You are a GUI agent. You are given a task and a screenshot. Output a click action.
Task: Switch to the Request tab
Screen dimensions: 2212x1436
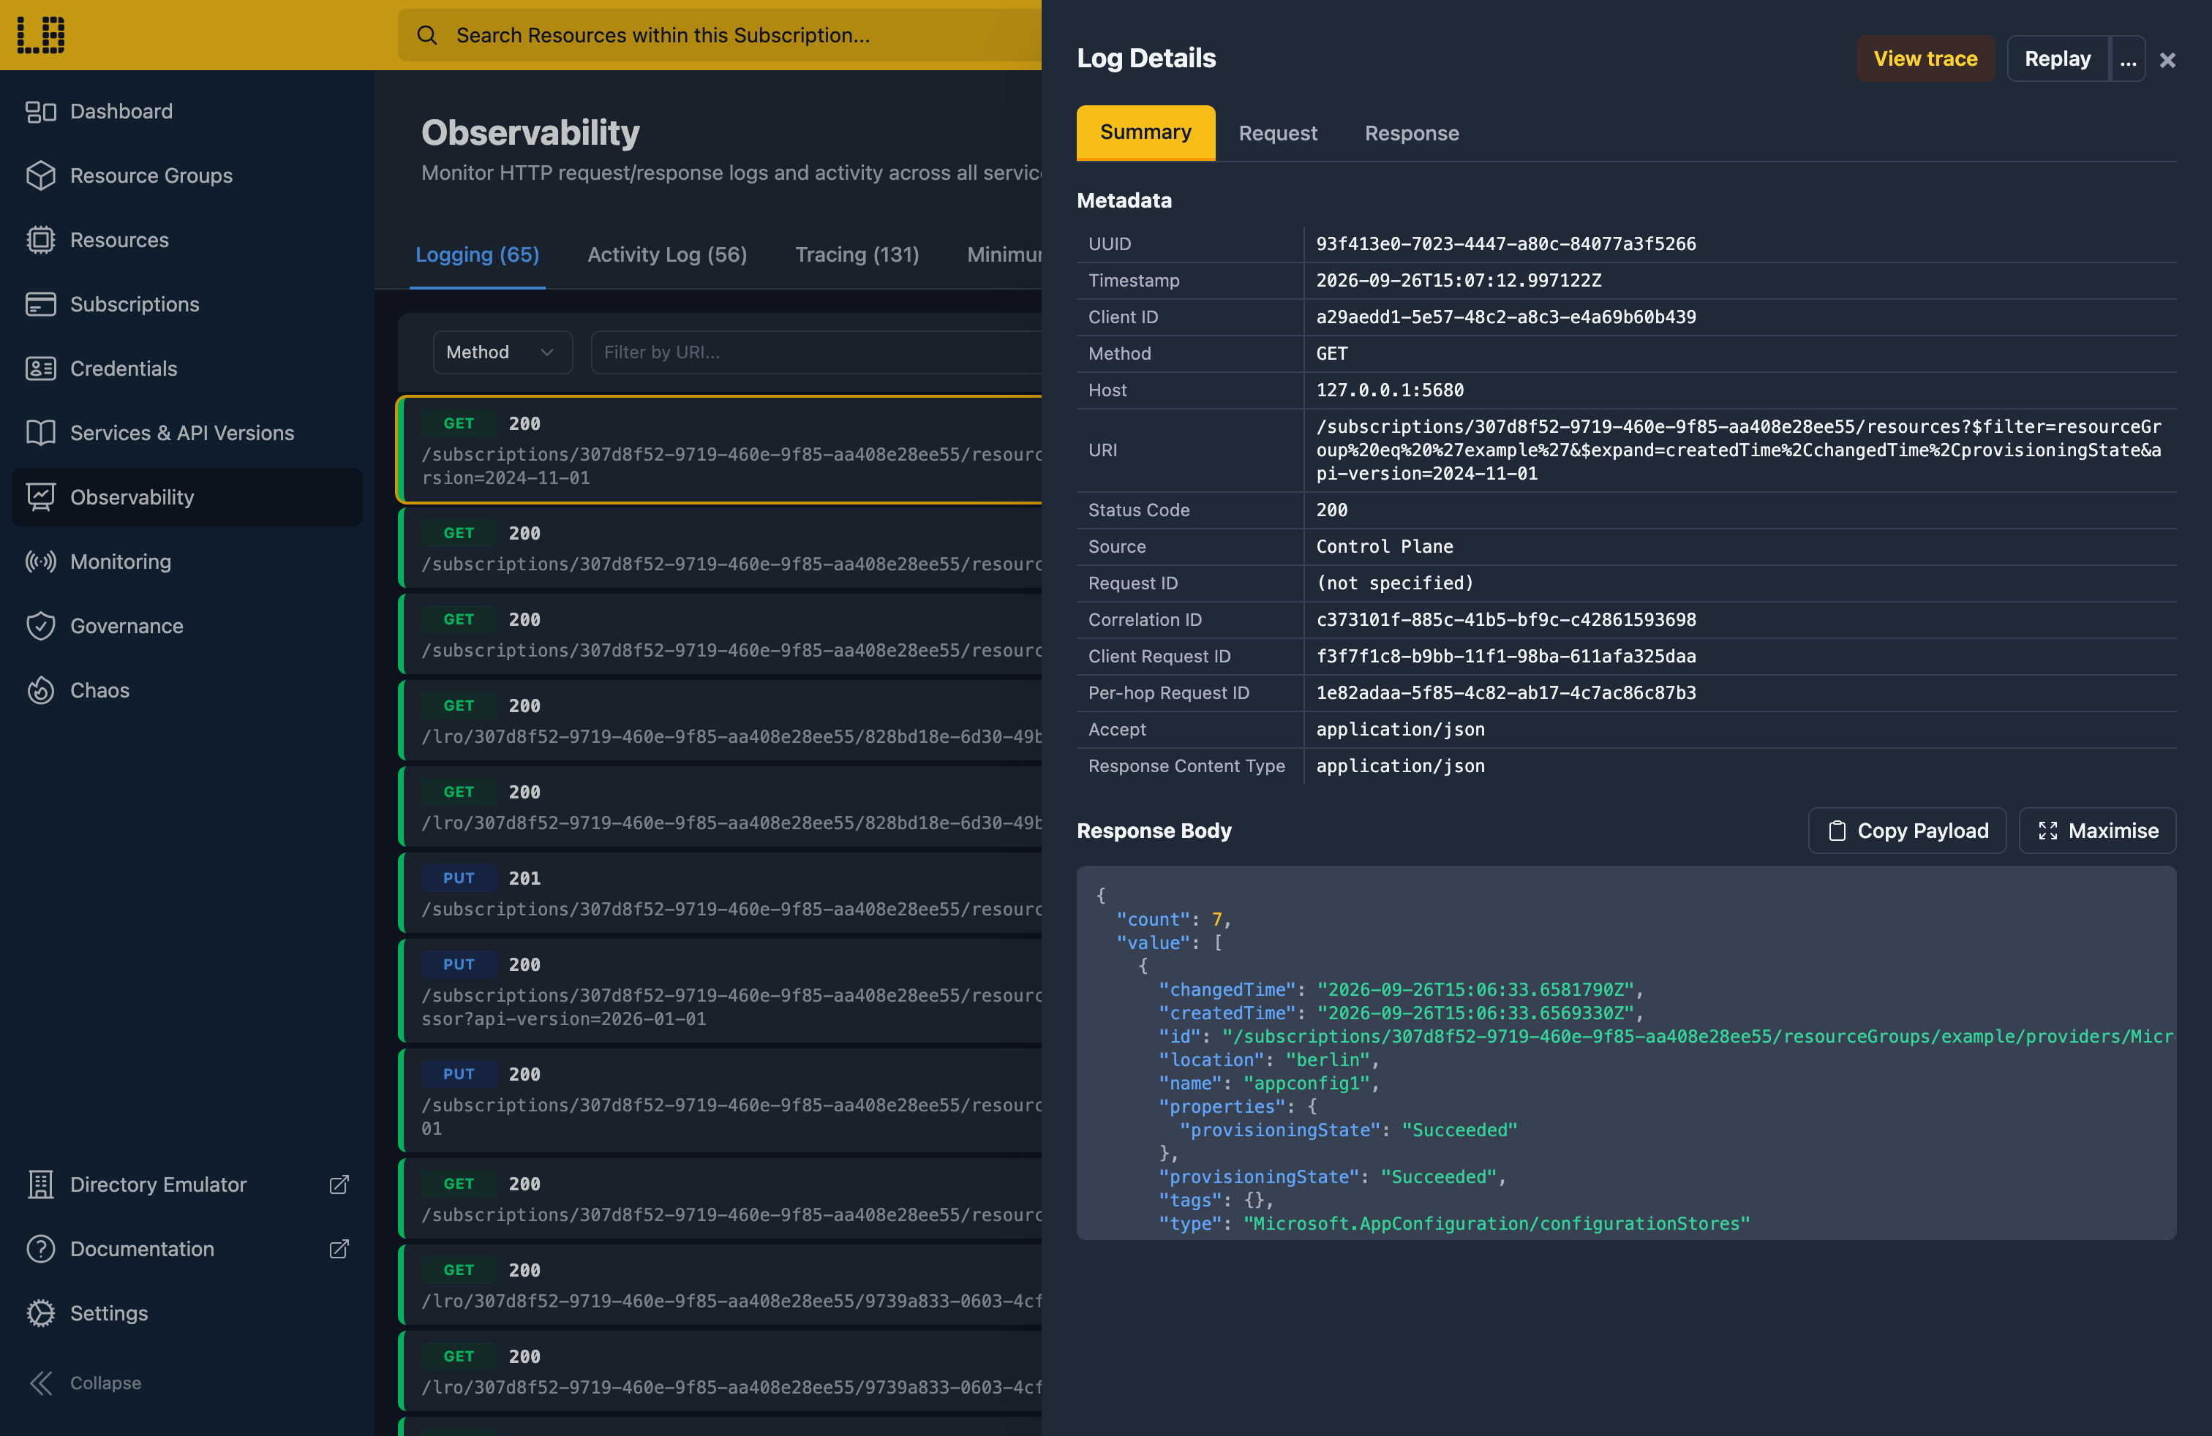1277,133
